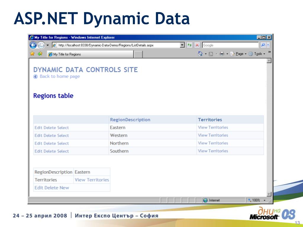Open View Territories in the Eastern grid row
This screenshot has width=303, height=227.
tap(213, 127)
